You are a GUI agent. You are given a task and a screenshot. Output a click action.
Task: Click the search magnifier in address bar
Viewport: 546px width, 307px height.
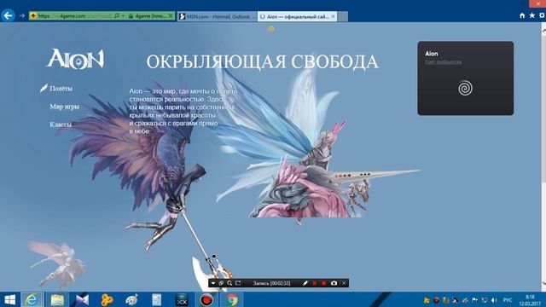coord(117,16)
